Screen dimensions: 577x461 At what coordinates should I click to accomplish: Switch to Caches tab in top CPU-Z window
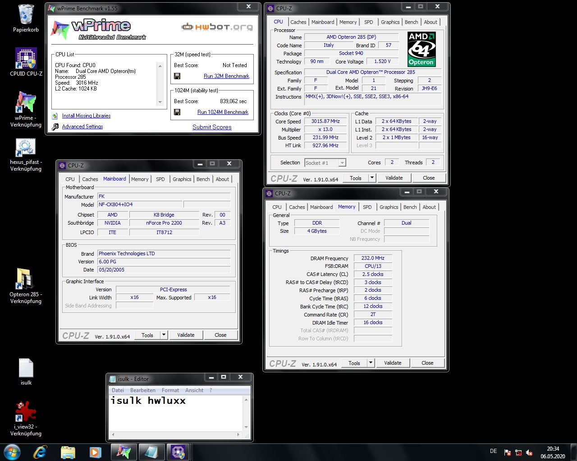(x=298, y=22)
